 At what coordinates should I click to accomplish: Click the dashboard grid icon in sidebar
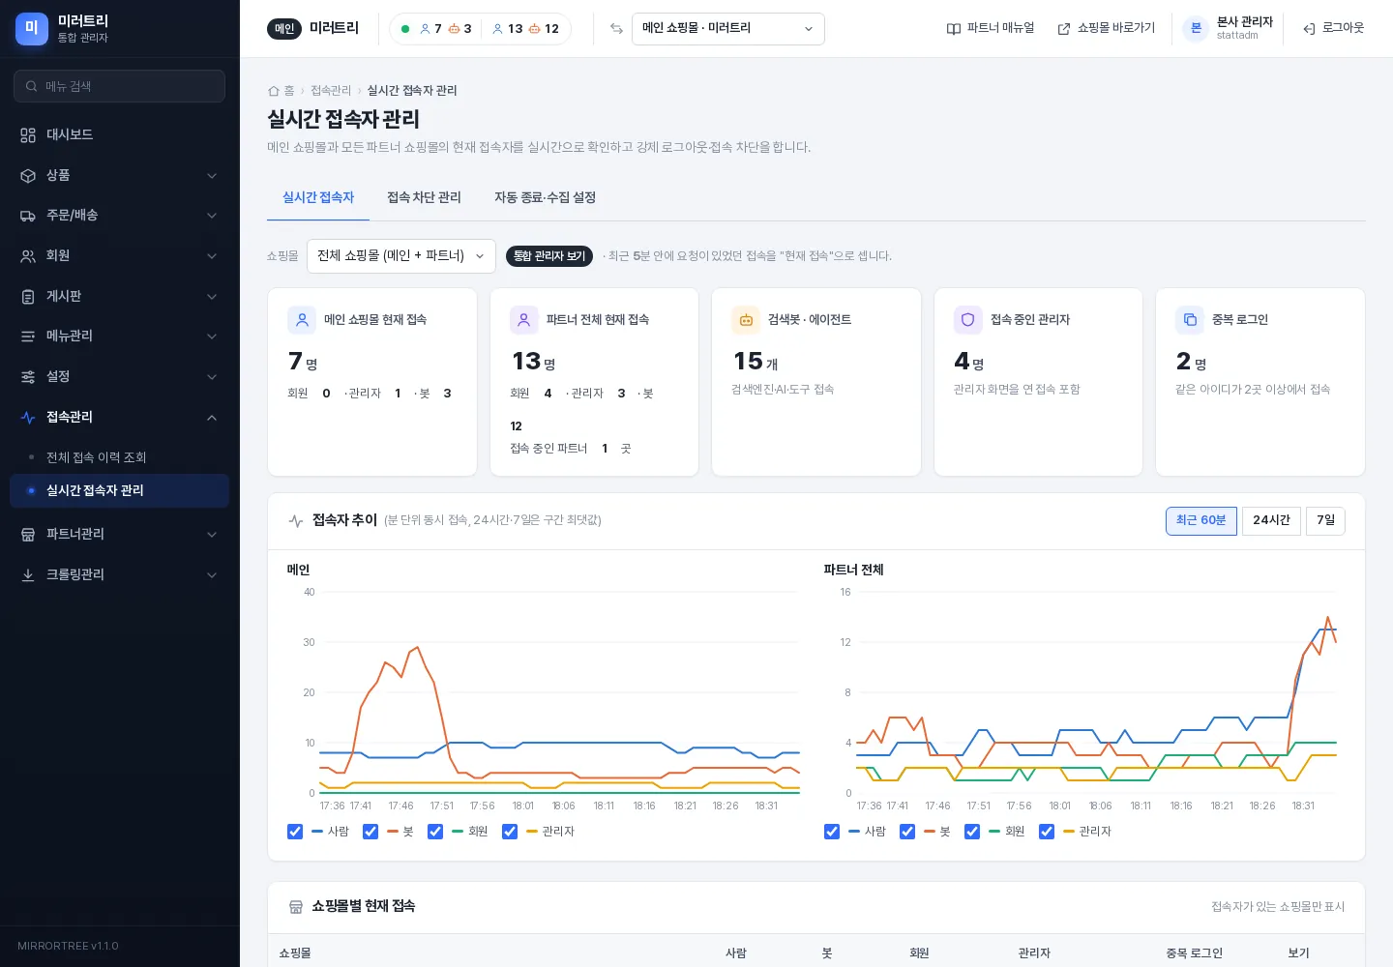28,135
